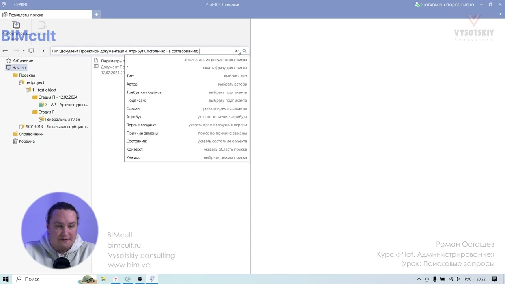Select ЛСУ-6013 - Локальная сорбцион... project
Image resolution: width=505 pixels, height=284 pixels.
(57, 127)
